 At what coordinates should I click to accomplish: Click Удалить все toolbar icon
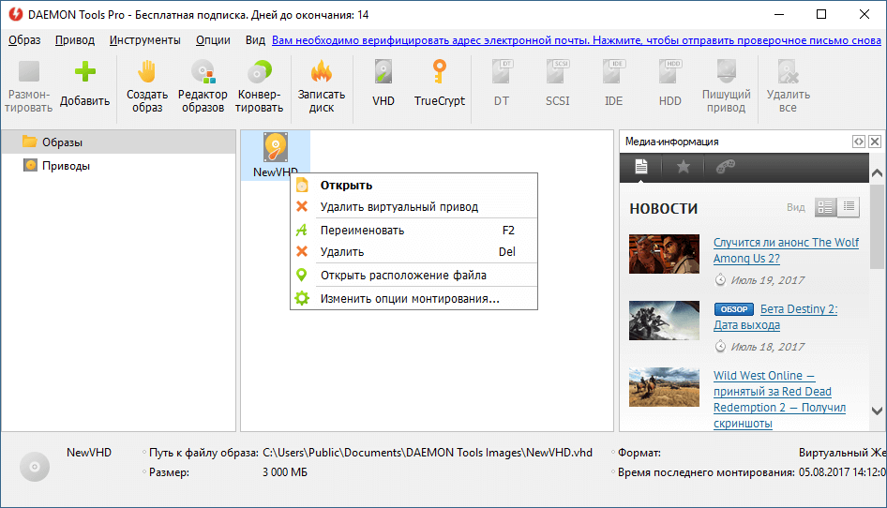(x=788, y=72)
